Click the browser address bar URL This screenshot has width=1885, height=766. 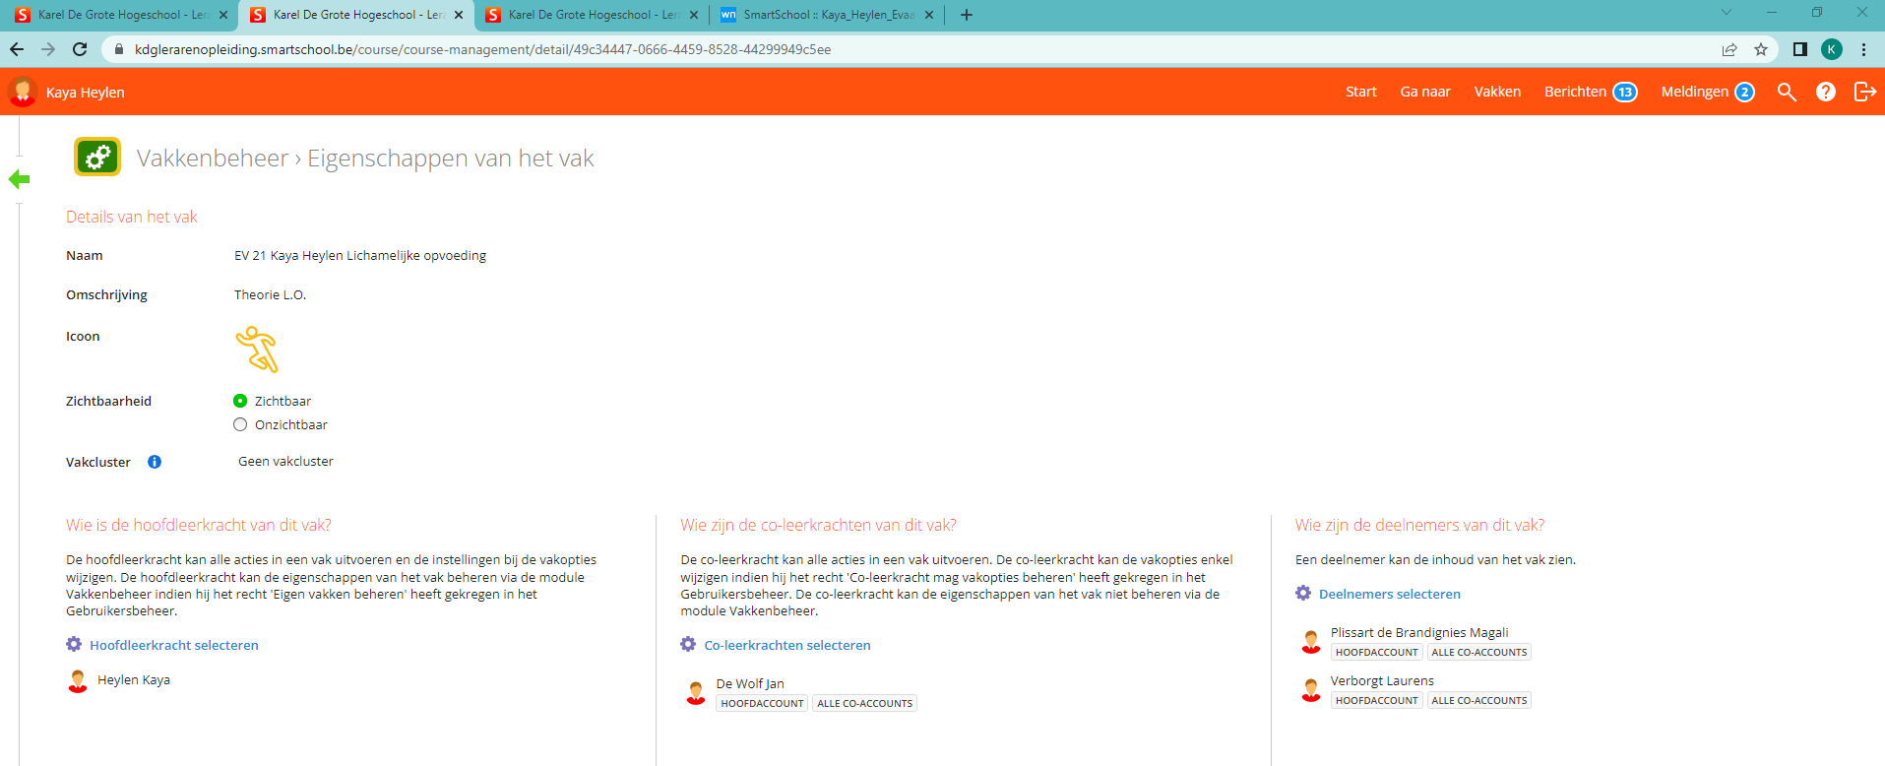(482, 49)
